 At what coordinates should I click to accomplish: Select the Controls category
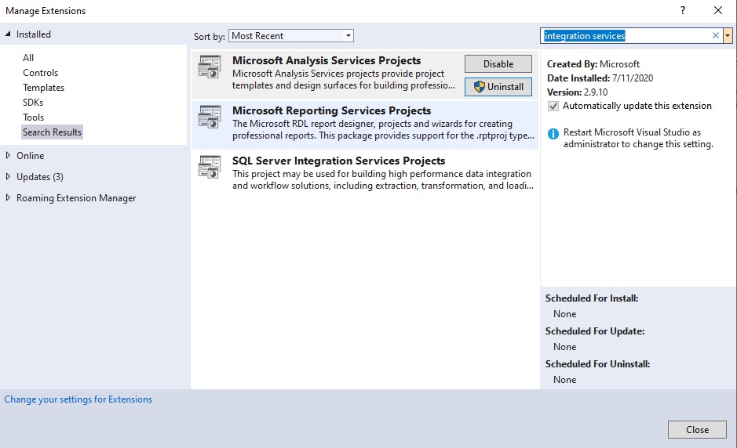point(41,73)
